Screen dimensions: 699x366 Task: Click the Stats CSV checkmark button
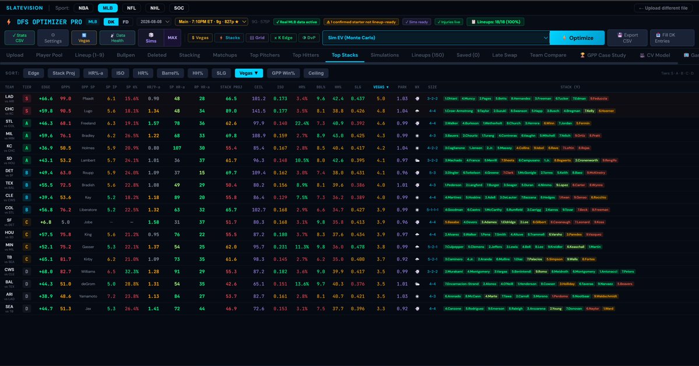(20, 38)
